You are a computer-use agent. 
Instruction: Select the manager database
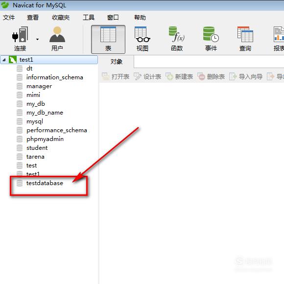click(39, 86)
